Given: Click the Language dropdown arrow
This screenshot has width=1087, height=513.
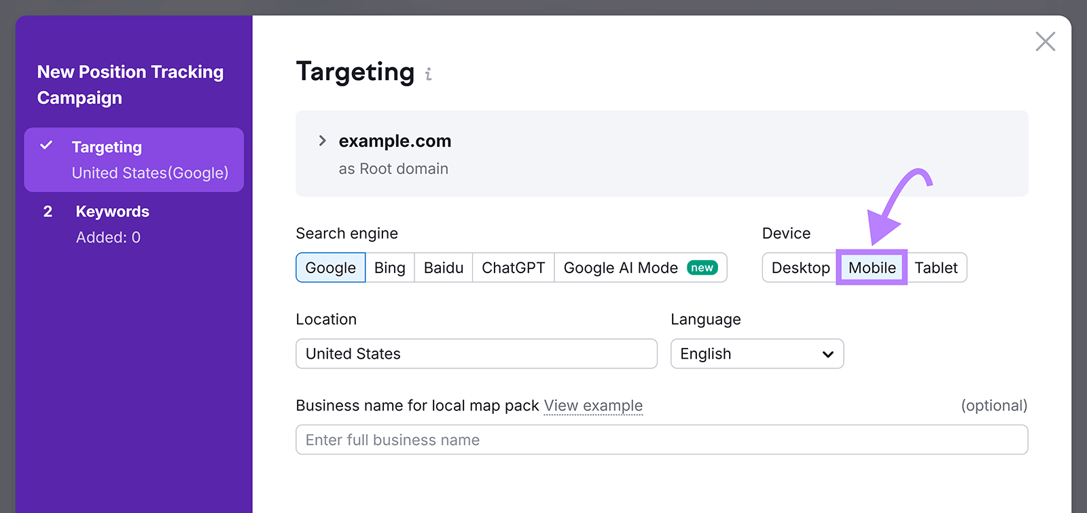Looking at the screenshot, I should click(827, 354).
